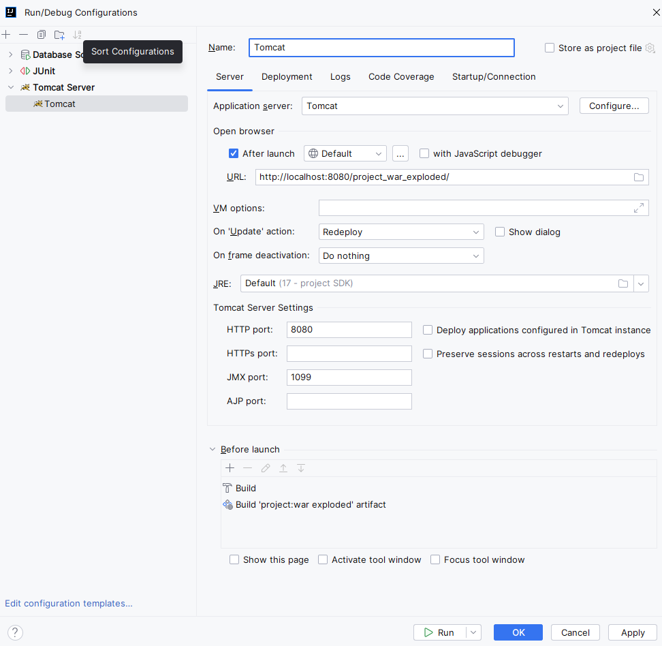Click Edit configuration templates link
The width and height of the screenshot is (662, 646).
point(68,604)
